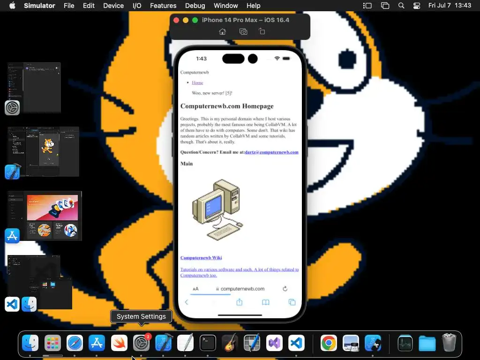Tap the AA reader button in Safari
Viewport: 480px width, 360px height.
[195, 289]
